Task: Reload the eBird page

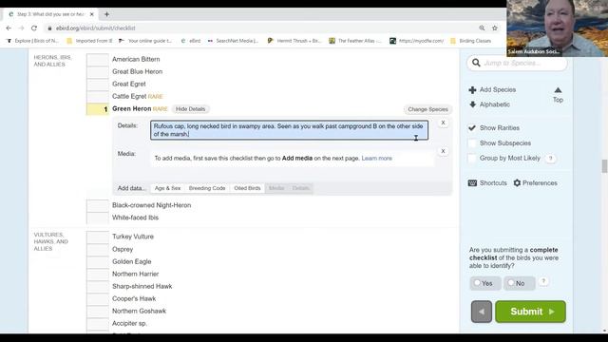Action: tap(34, 28)
